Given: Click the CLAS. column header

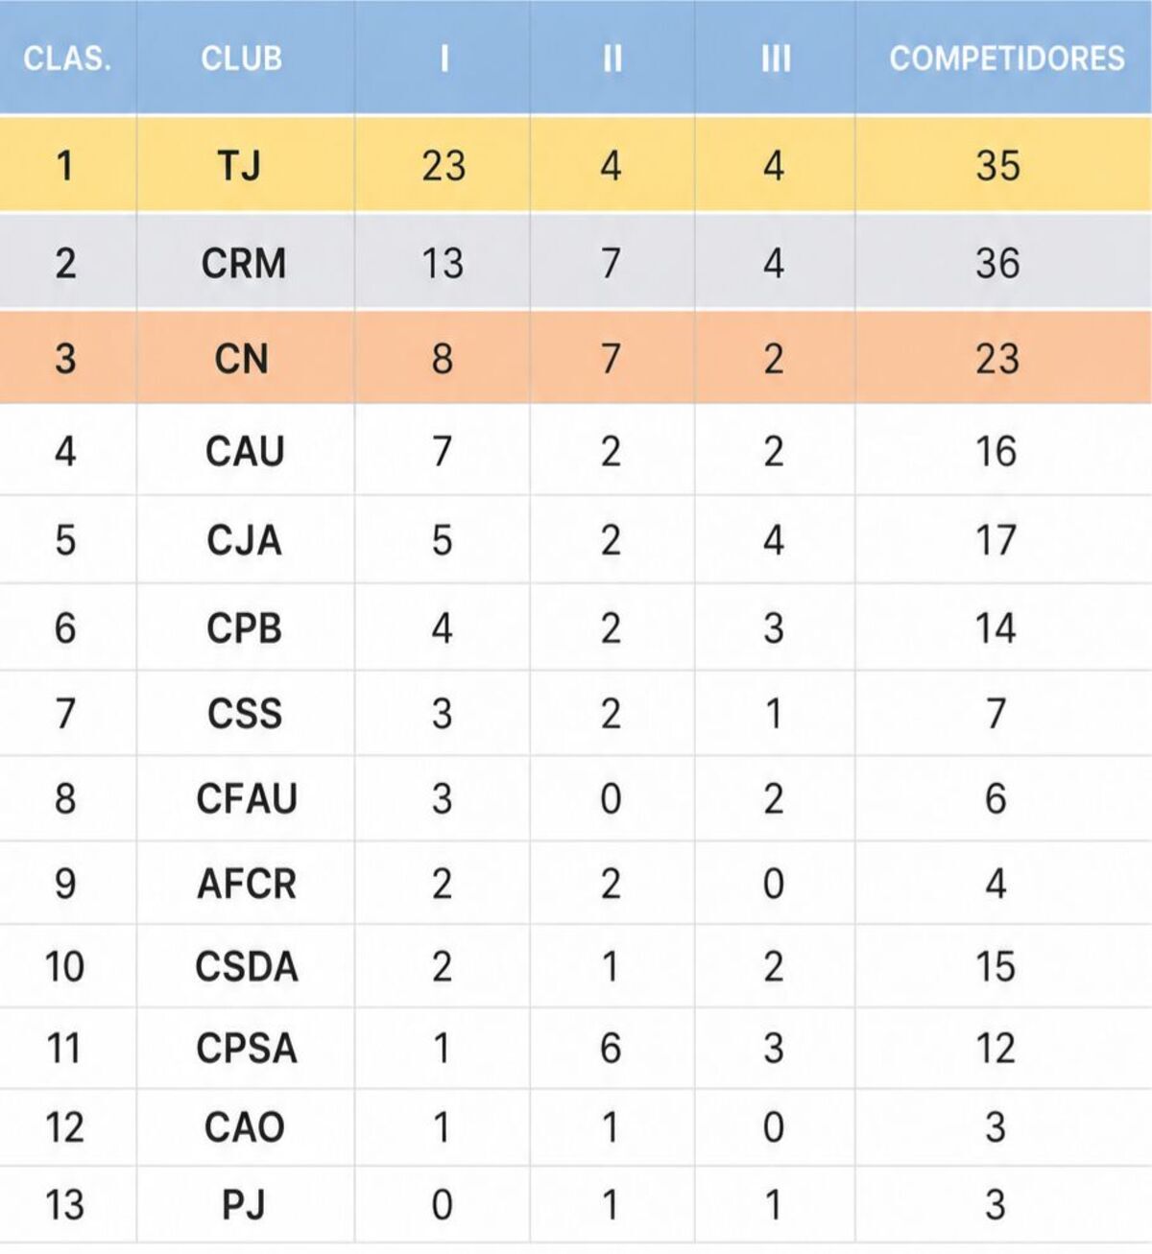Looking at the screenshot, I should [67, 59].
